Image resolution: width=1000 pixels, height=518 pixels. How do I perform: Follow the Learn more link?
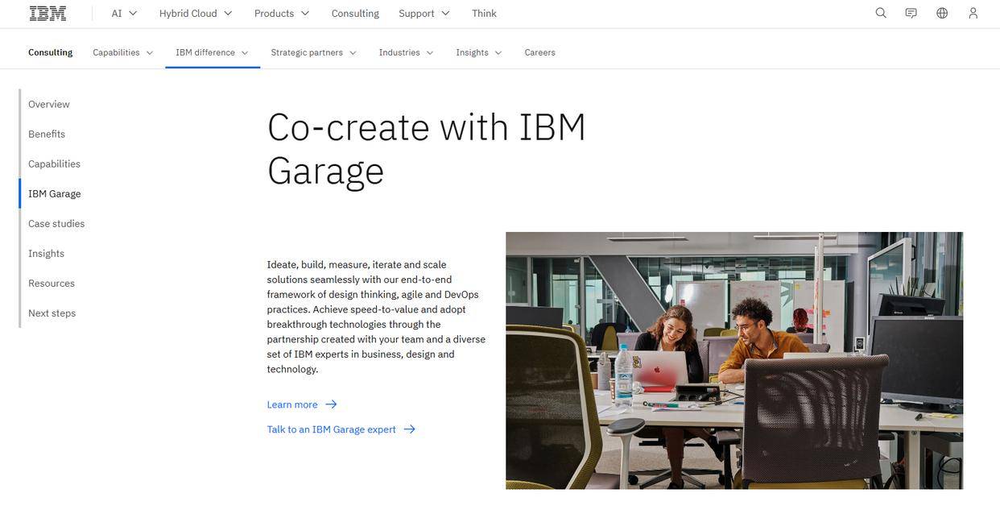[292, 404]
